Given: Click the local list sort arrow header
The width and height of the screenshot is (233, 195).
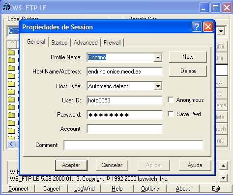Looking at the screenshot, I should point(12,44).
